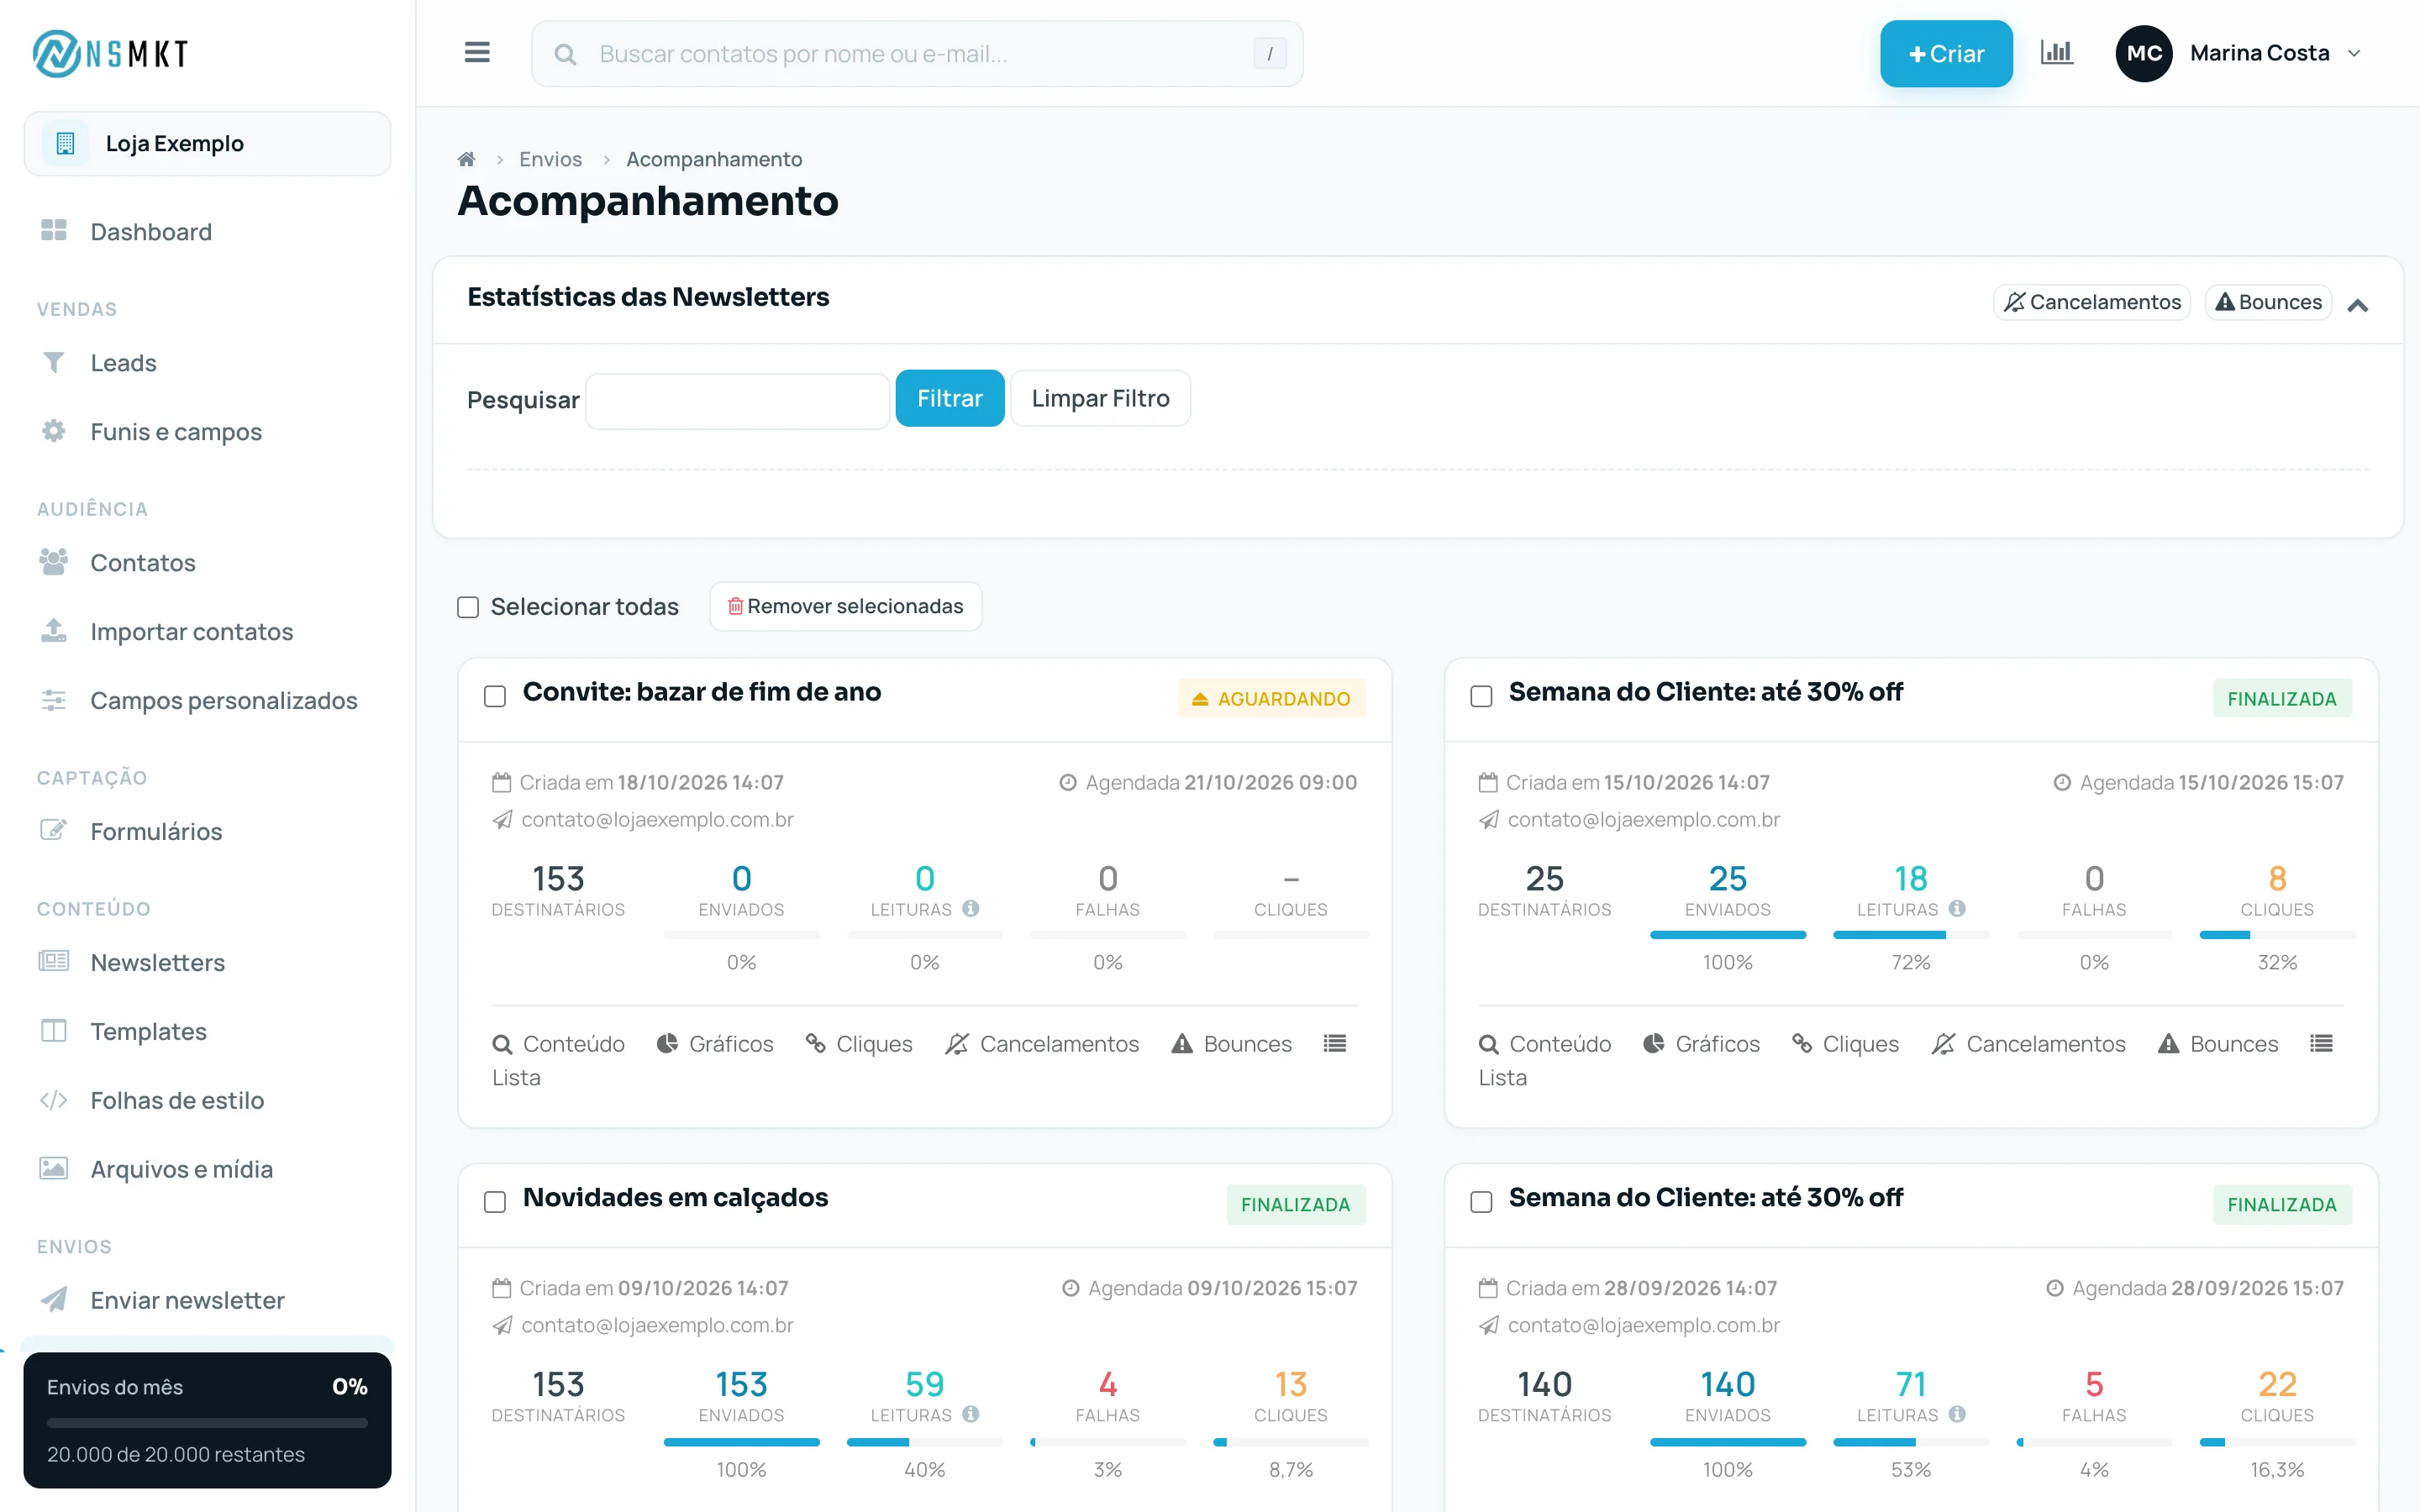
Task: Collapse the Estatísticas das Newsletters panel
Action: [x=2357, y=305]
